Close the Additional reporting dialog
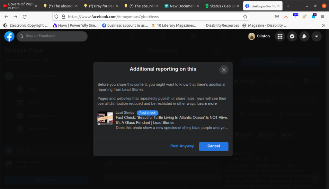 point(224,70)
